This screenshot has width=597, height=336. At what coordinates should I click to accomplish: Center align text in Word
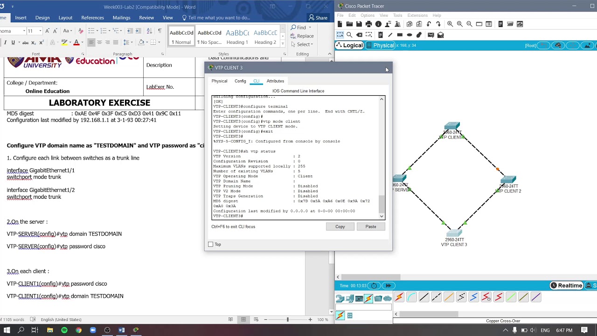tap(99, 42)
